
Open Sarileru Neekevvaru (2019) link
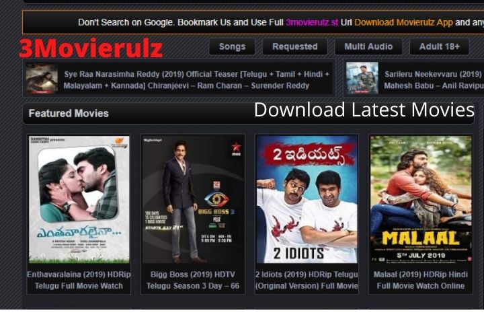(x=434, y=80)
